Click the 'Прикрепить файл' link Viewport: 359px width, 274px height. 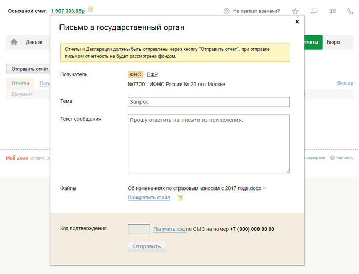(149, 197)
